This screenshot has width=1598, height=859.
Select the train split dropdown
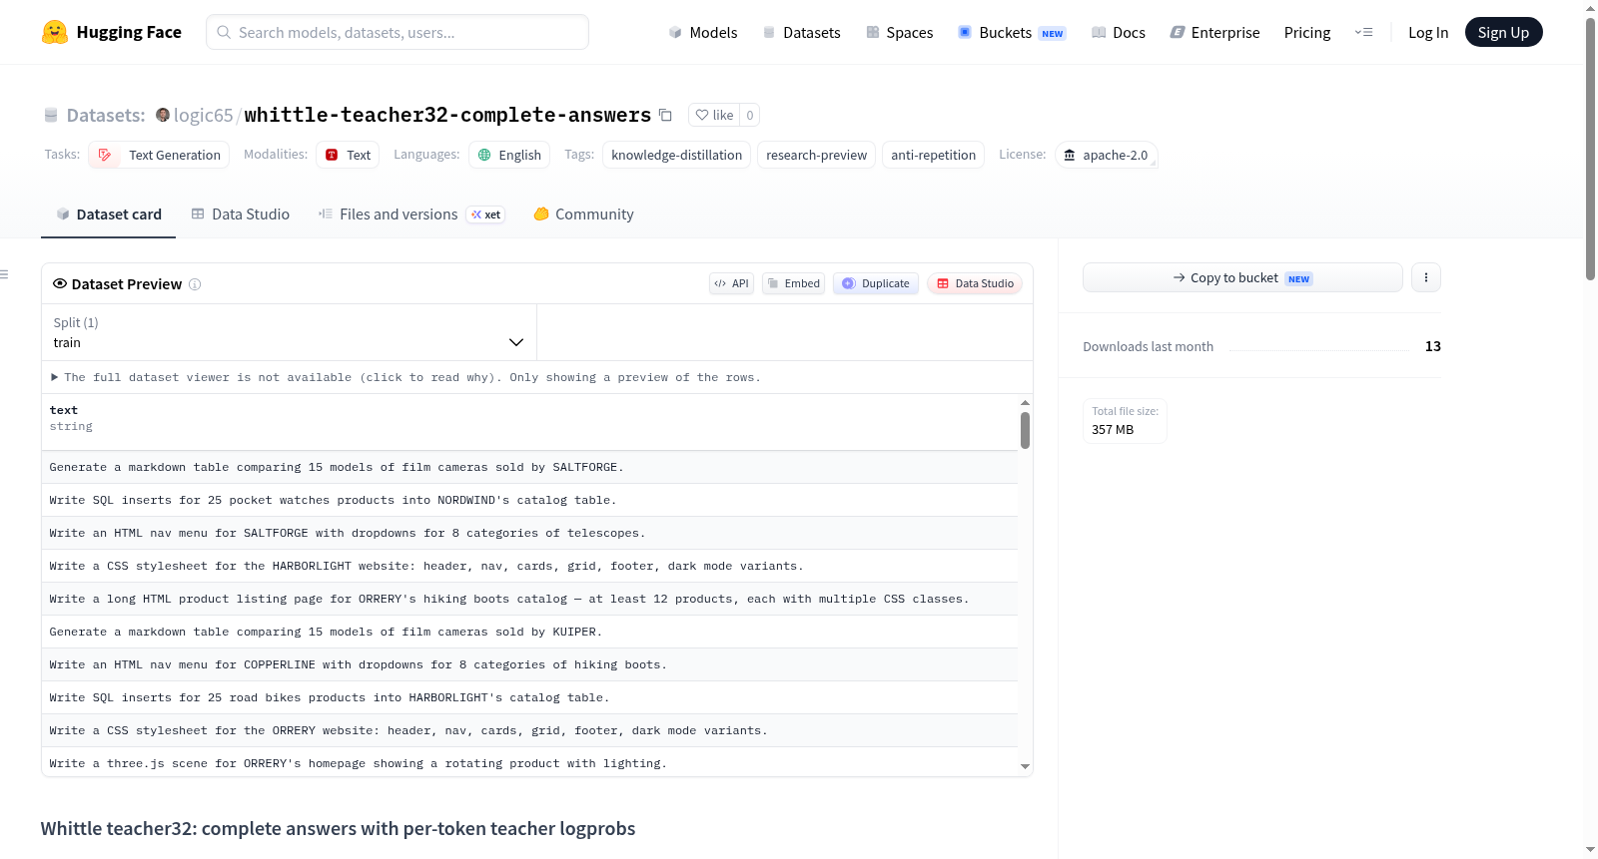click(289, 332)
